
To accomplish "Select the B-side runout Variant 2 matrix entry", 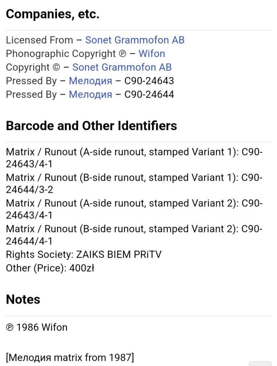I will [134, 235].
